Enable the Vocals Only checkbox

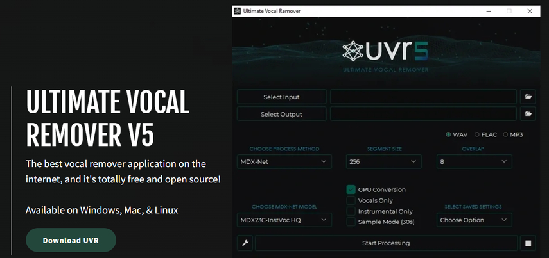coord(351,200)
